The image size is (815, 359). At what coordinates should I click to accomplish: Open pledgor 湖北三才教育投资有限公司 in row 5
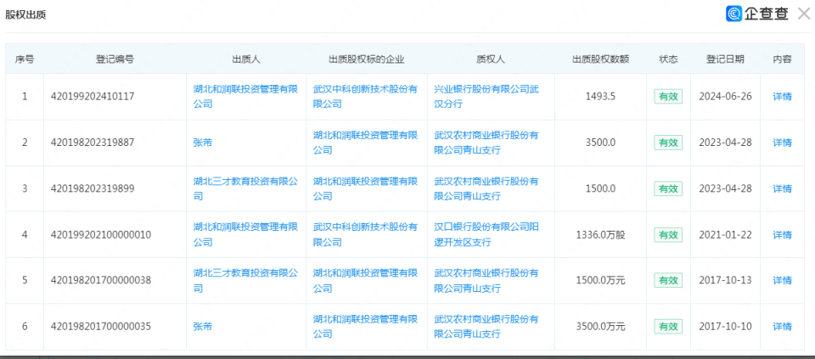[x=245, y=281]
